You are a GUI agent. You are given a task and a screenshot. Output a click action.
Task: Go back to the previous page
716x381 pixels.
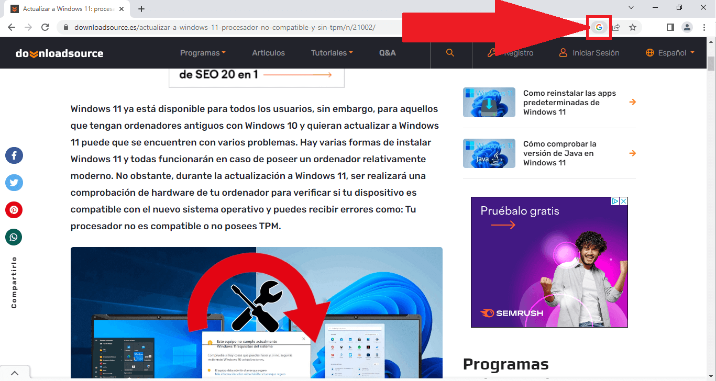coord(12,27)
